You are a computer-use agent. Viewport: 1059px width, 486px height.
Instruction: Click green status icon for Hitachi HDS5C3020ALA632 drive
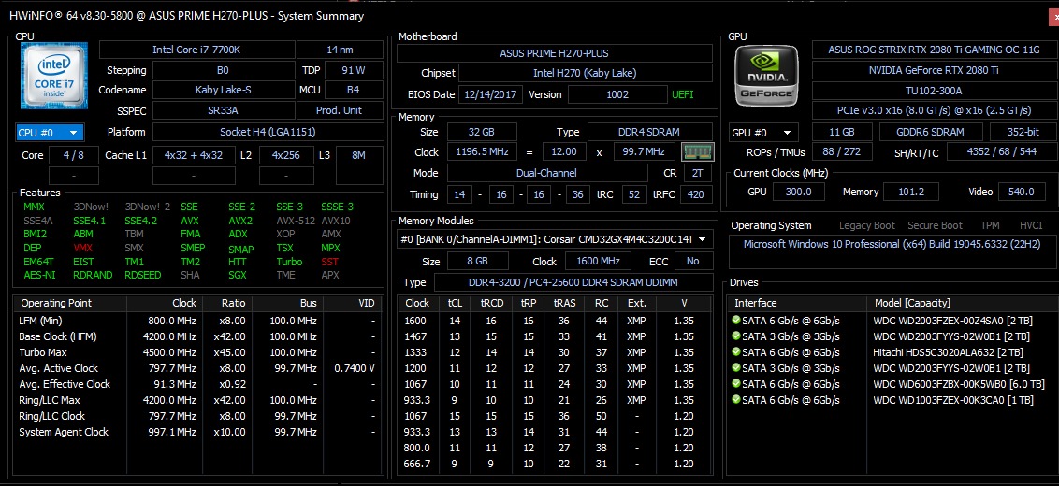[735, 351]
